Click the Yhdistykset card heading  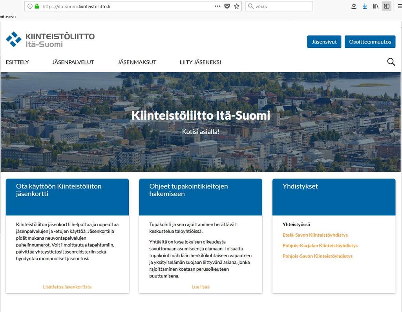coord(300,186)
